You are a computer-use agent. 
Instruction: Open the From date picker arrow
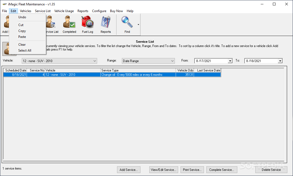(x=230, y=61)
